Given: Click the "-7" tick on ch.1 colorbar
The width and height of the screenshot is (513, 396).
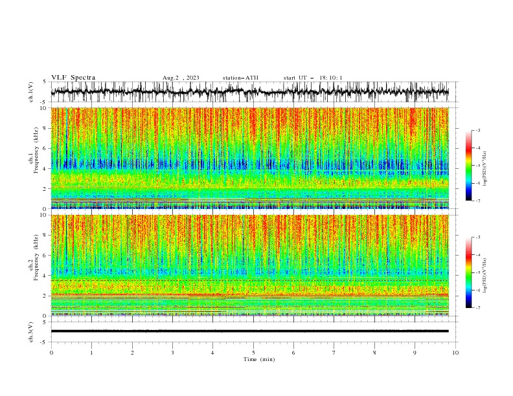Looking at the screenshot, I should click(x=478, y=201).
